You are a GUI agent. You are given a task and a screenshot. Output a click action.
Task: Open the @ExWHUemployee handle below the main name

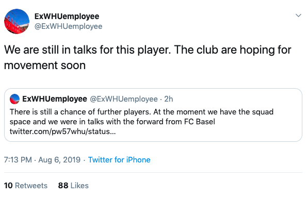pyautogui.click(x=68, y=26)
